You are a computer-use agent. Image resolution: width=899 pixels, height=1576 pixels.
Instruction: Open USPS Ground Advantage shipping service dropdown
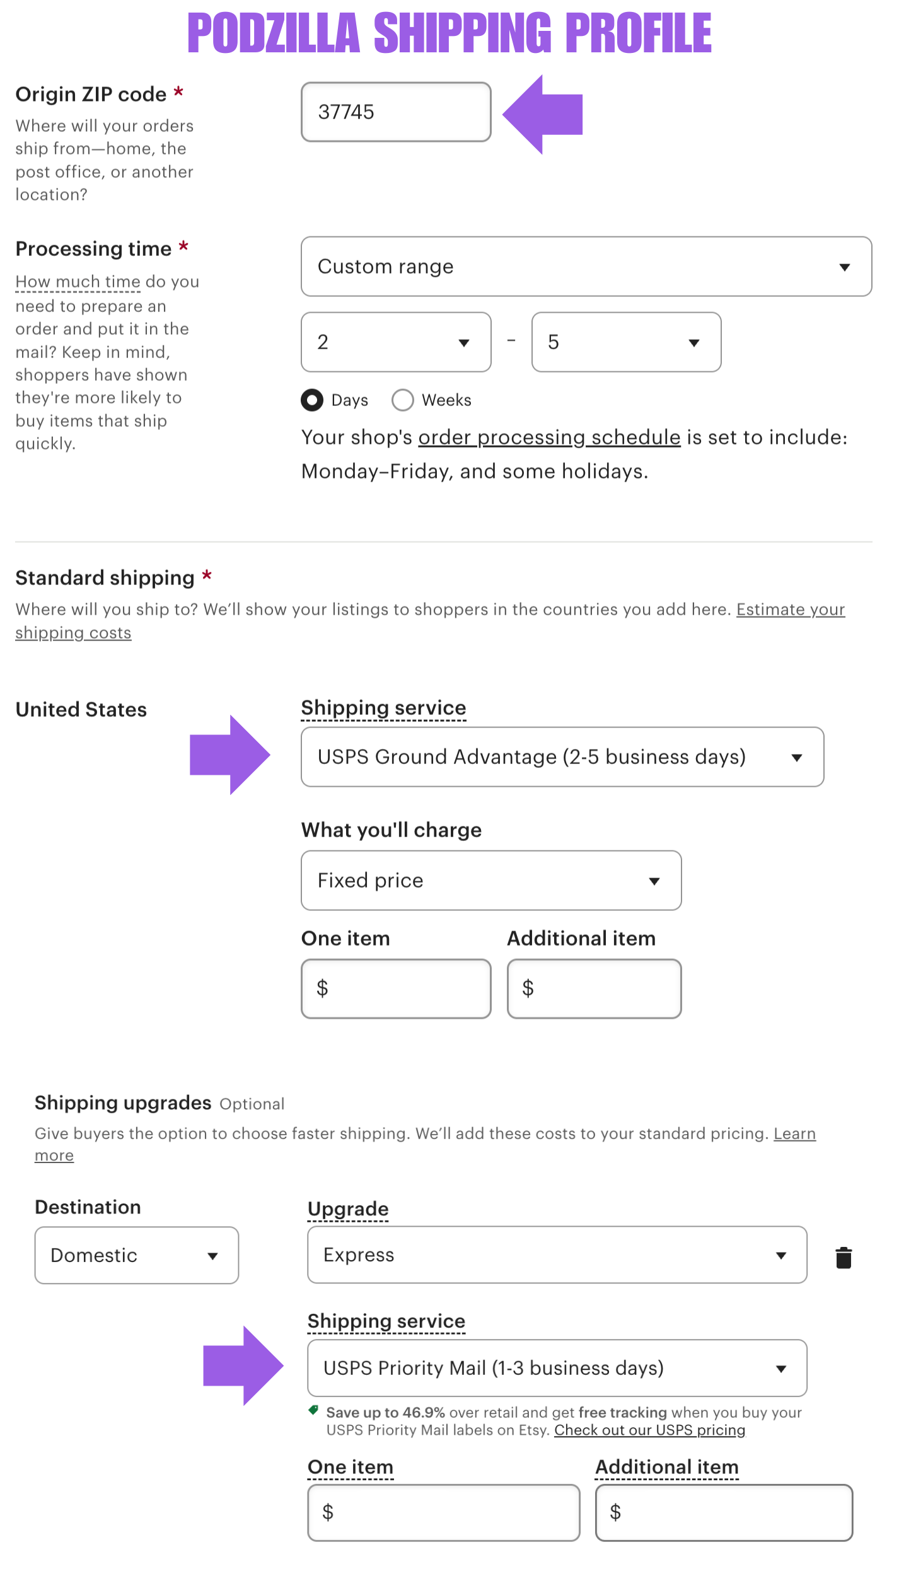tap(562, 756)
